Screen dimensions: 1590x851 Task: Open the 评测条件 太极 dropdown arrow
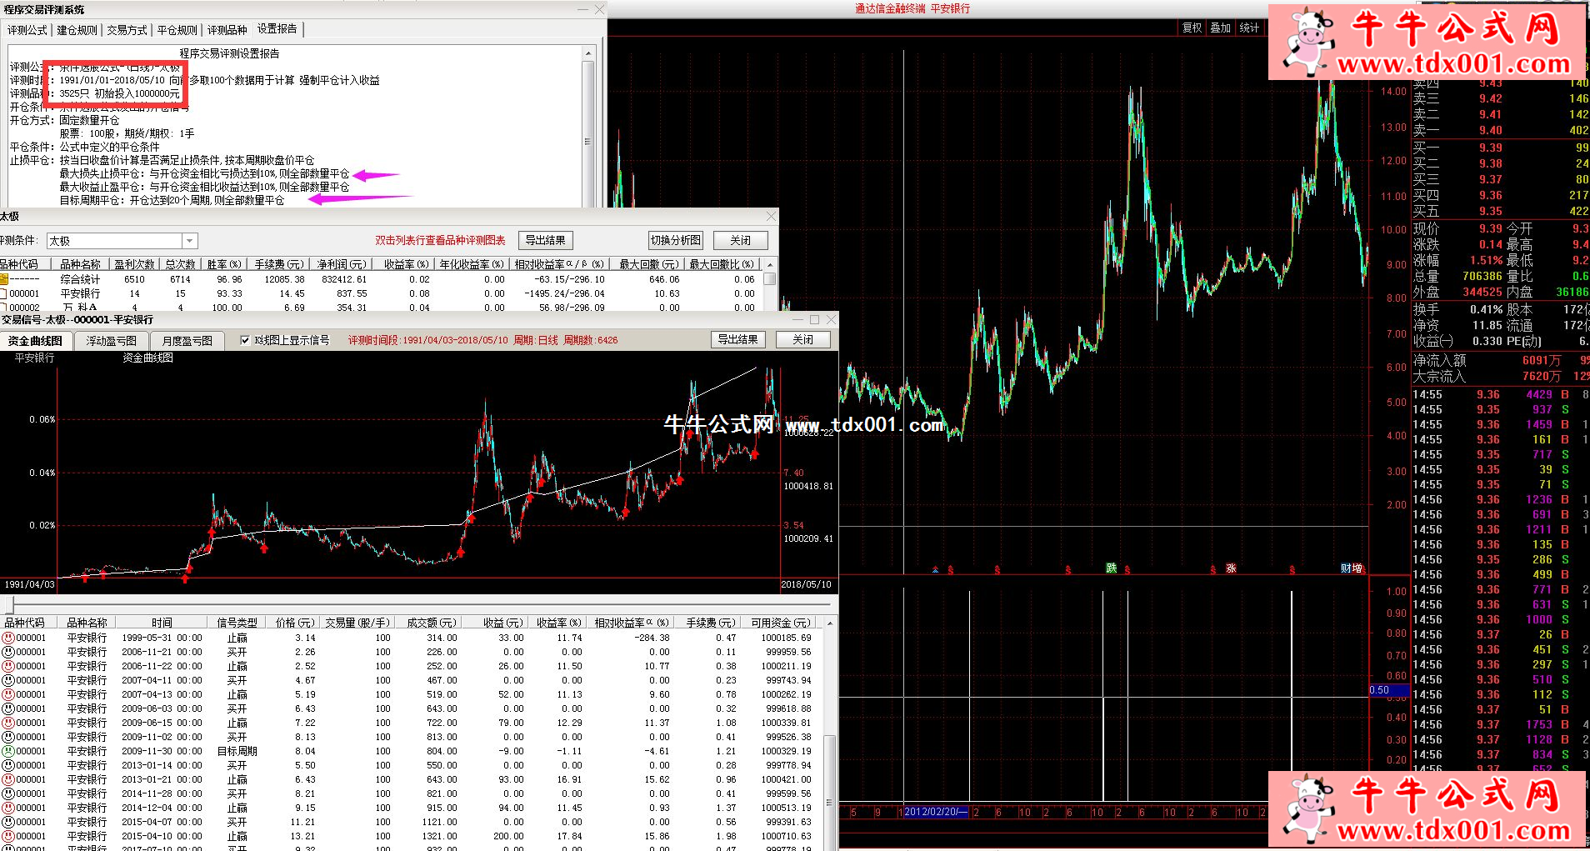click(x=190, y=241)
